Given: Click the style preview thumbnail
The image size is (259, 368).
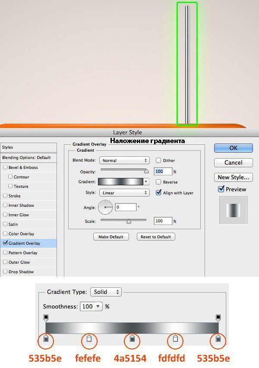Looking at the screenshot, I should pyautogui.click(x=233, y=210).
